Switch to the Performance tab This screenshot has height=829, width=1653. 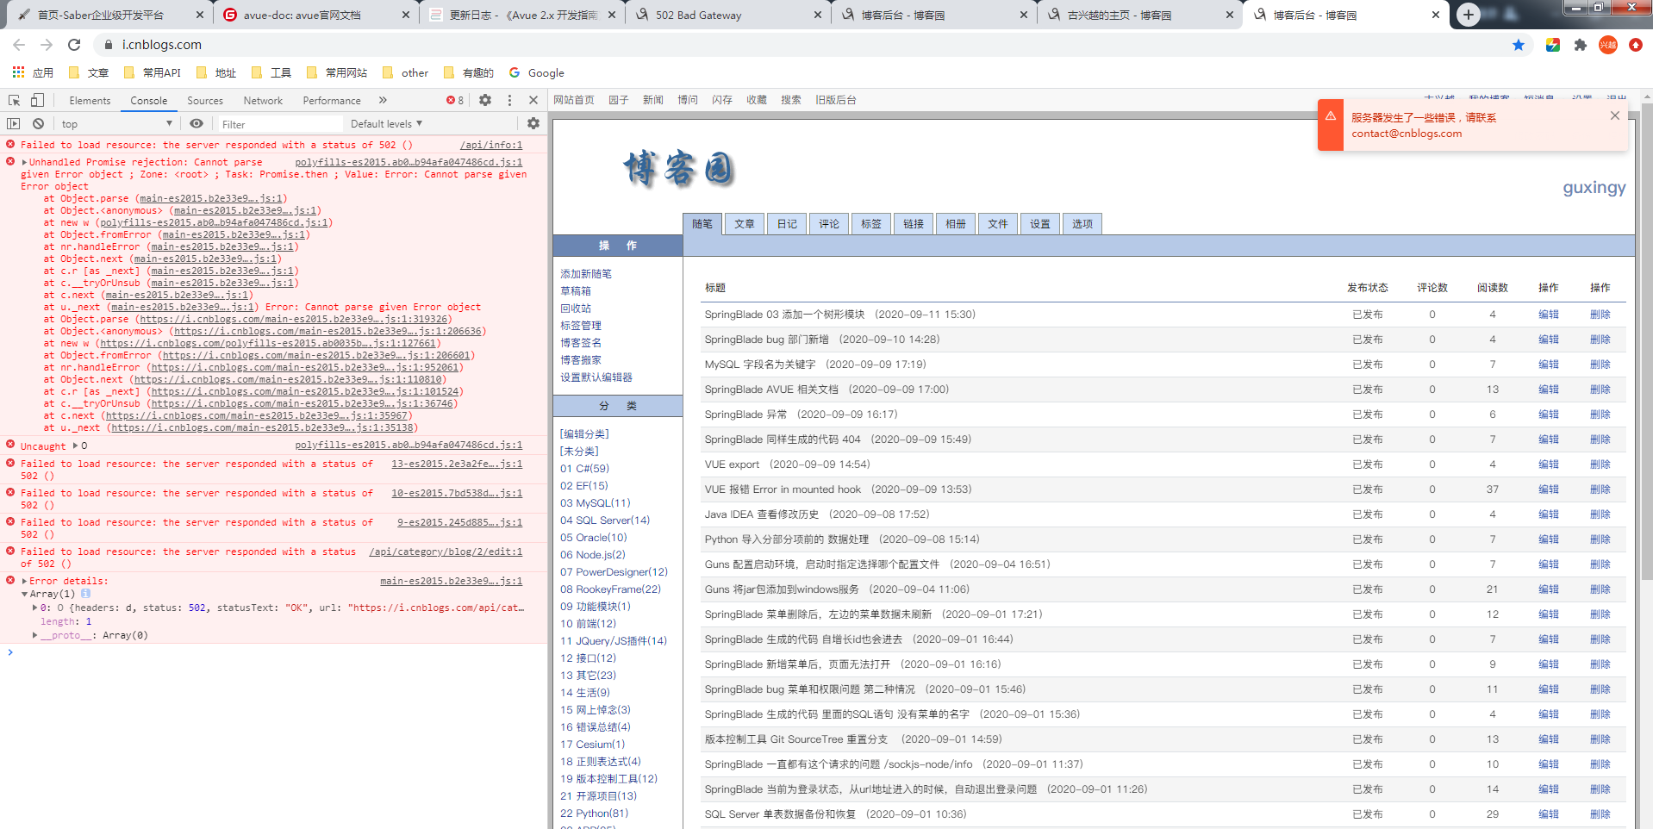click(x=332, y=100)
